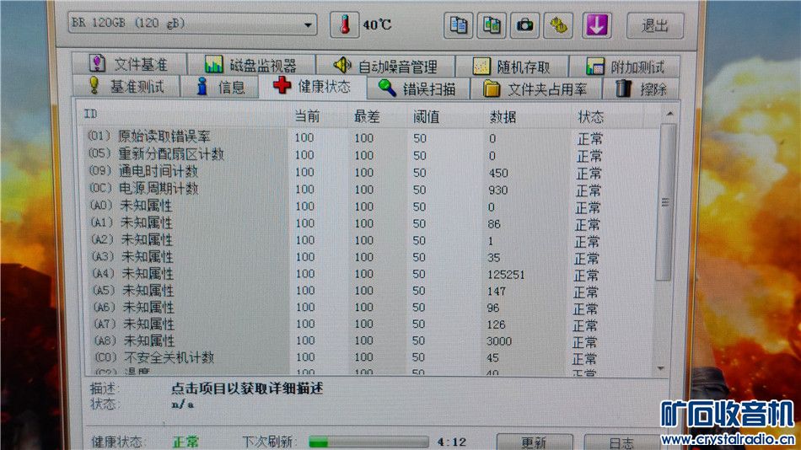Click data value 3000 in the table
Image resolution: width=801 pixels, height=450 pixels.
pos(498,341)
